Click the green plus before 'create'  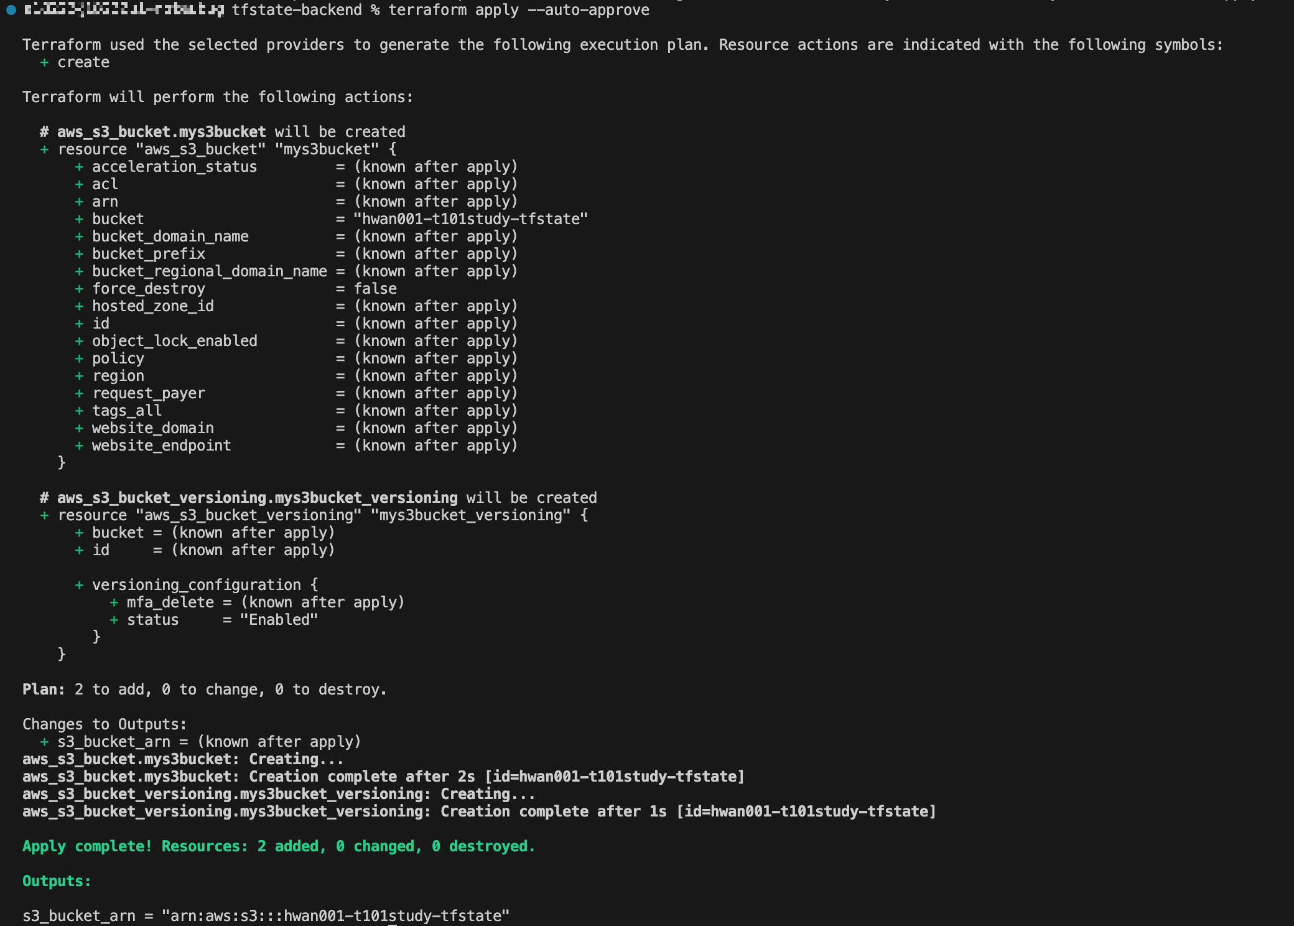click(44, 63)
